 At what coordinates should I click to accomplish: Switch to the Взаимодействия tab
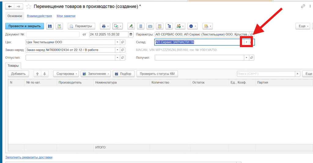click(39, 16)
